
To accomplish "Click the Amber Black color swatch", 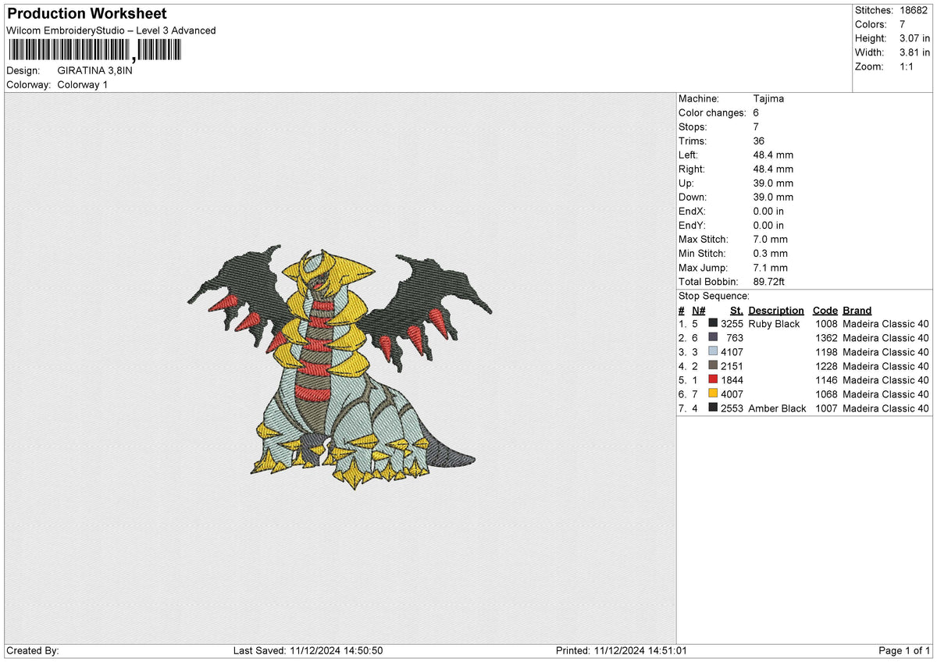I will click(713, 408).
